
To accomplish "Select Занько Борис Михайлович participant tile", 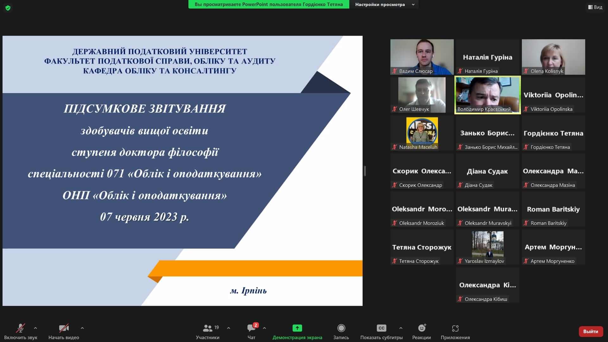I will (488, 133).
